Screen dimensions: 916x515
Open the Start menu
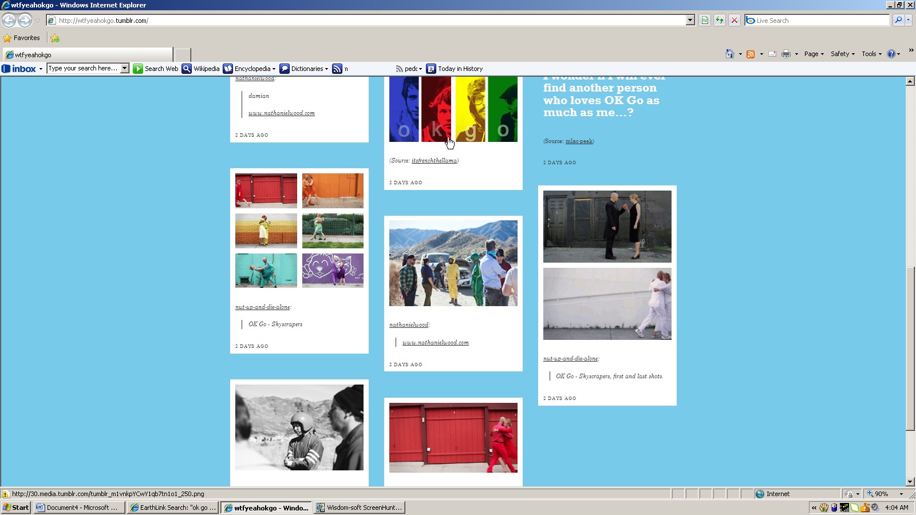coord(16,508)
